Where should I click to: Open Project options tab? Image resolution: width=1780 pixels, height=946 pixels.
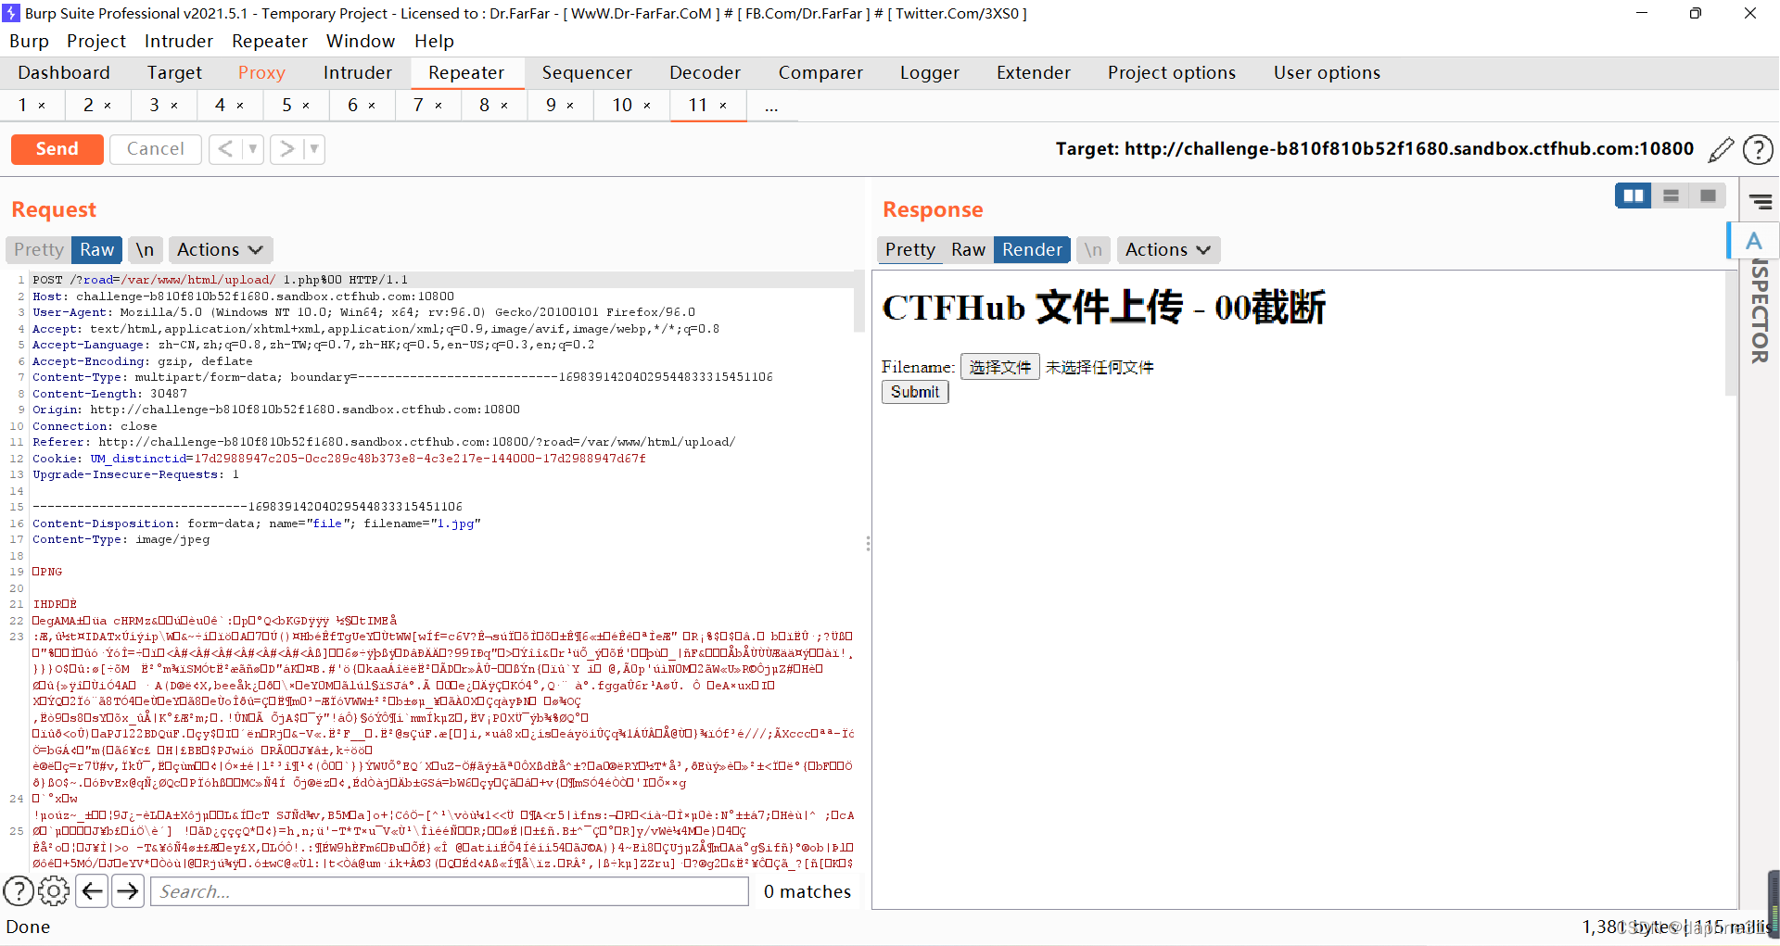tap(1172, 73)
